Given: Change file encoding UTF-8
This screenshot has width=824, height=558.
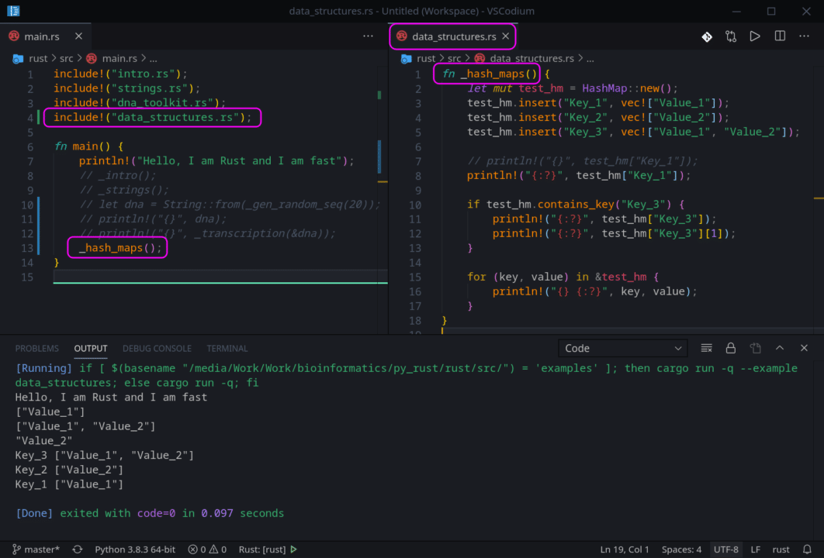Looking at the screenshot, I should 725,549.
